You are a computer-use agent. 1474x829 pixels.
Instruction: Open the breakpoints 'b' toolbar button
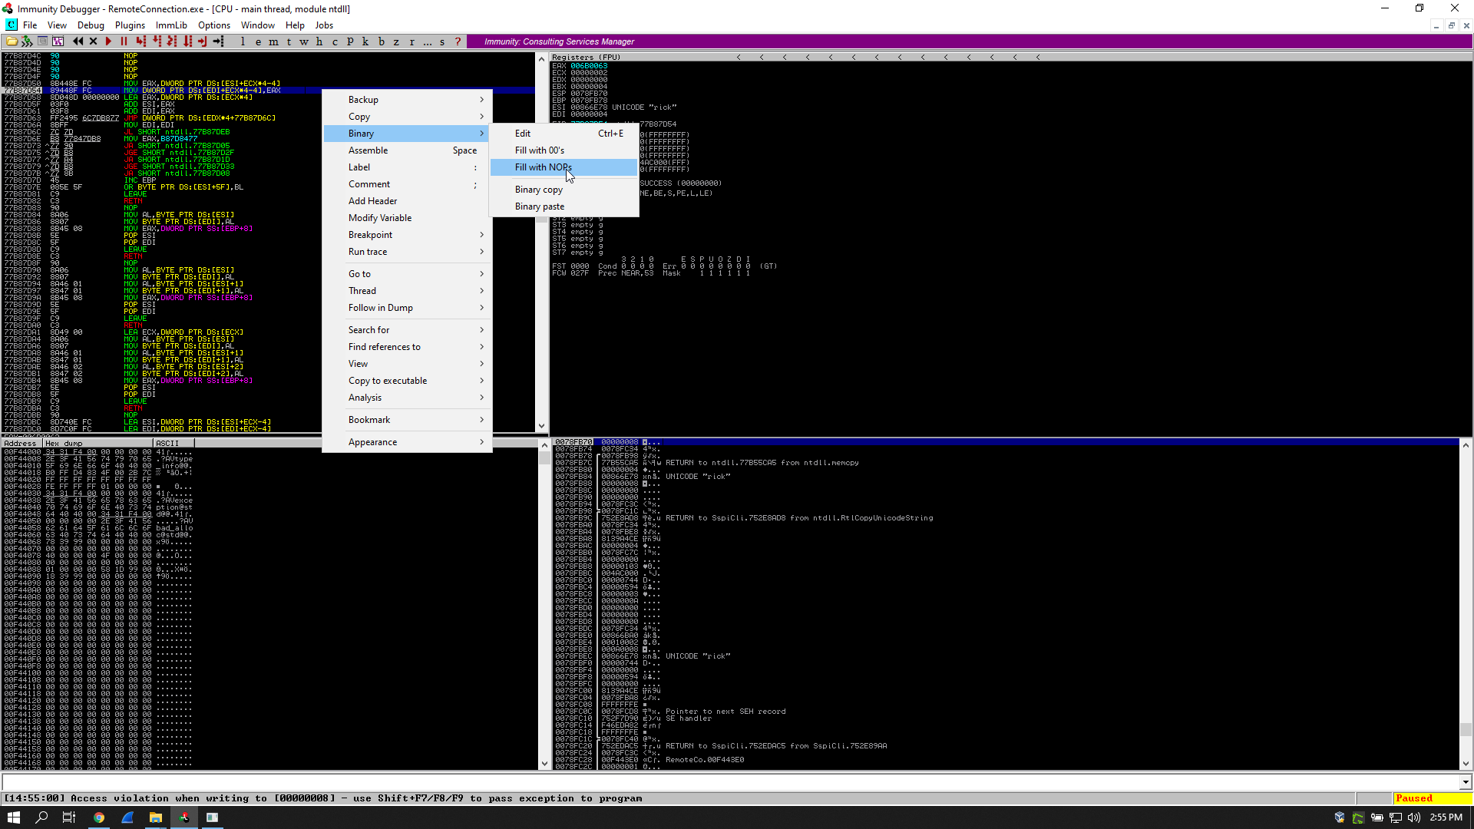pyautogui.click(x=381, y=41)
